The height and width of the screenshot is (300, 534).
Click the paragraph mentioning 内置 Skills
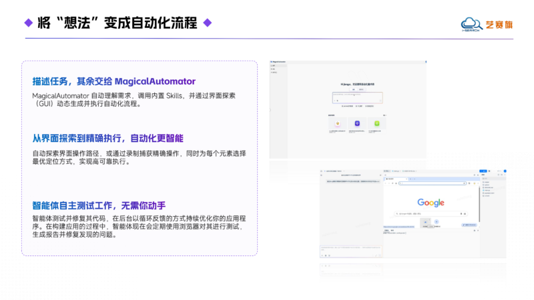click(x=134, y=99)
